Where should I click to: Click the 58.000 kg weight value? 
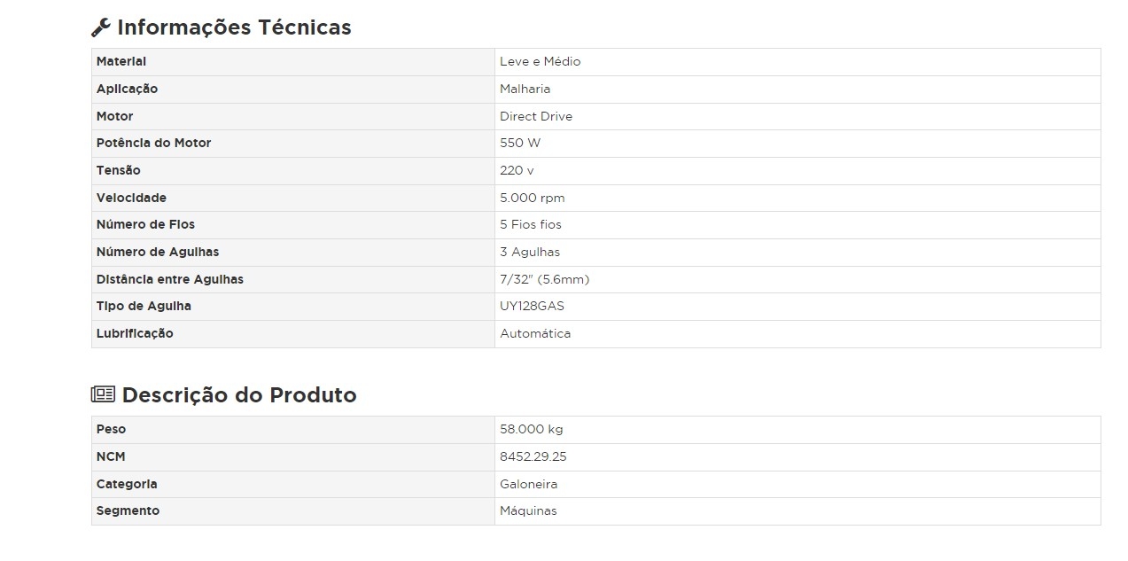(531, 429)
